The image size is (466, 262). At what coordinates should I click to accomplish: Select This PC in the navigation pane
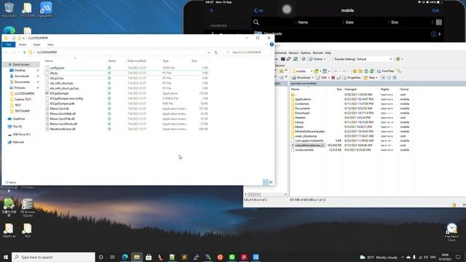pos(17,127)
